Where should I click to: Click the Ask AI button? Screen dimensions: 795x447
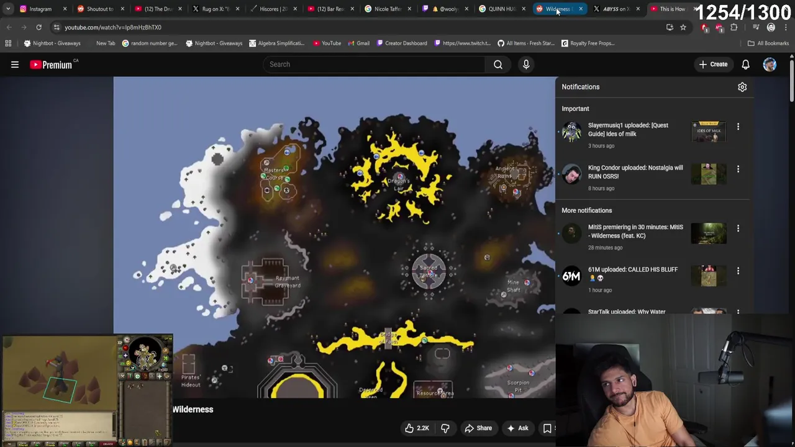click(517, 428)
